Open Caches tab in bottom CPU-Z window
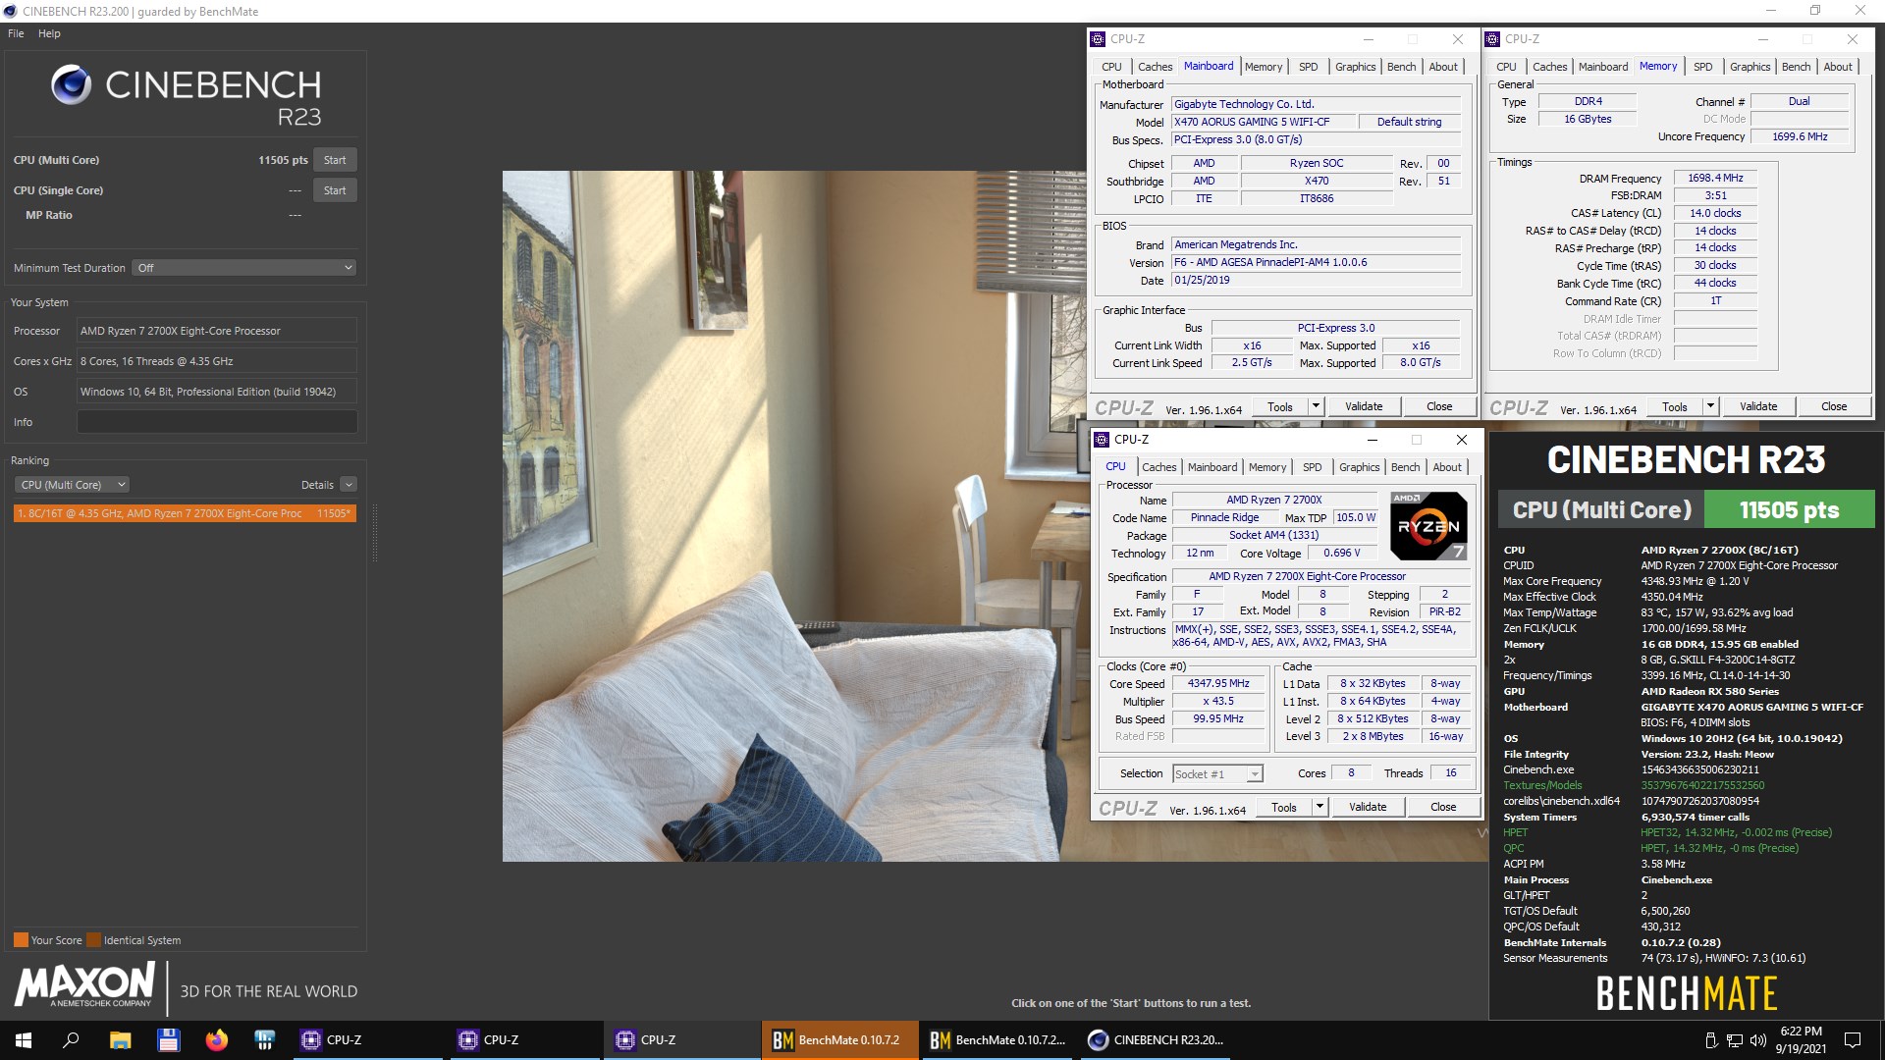 tap(1158, 467)
